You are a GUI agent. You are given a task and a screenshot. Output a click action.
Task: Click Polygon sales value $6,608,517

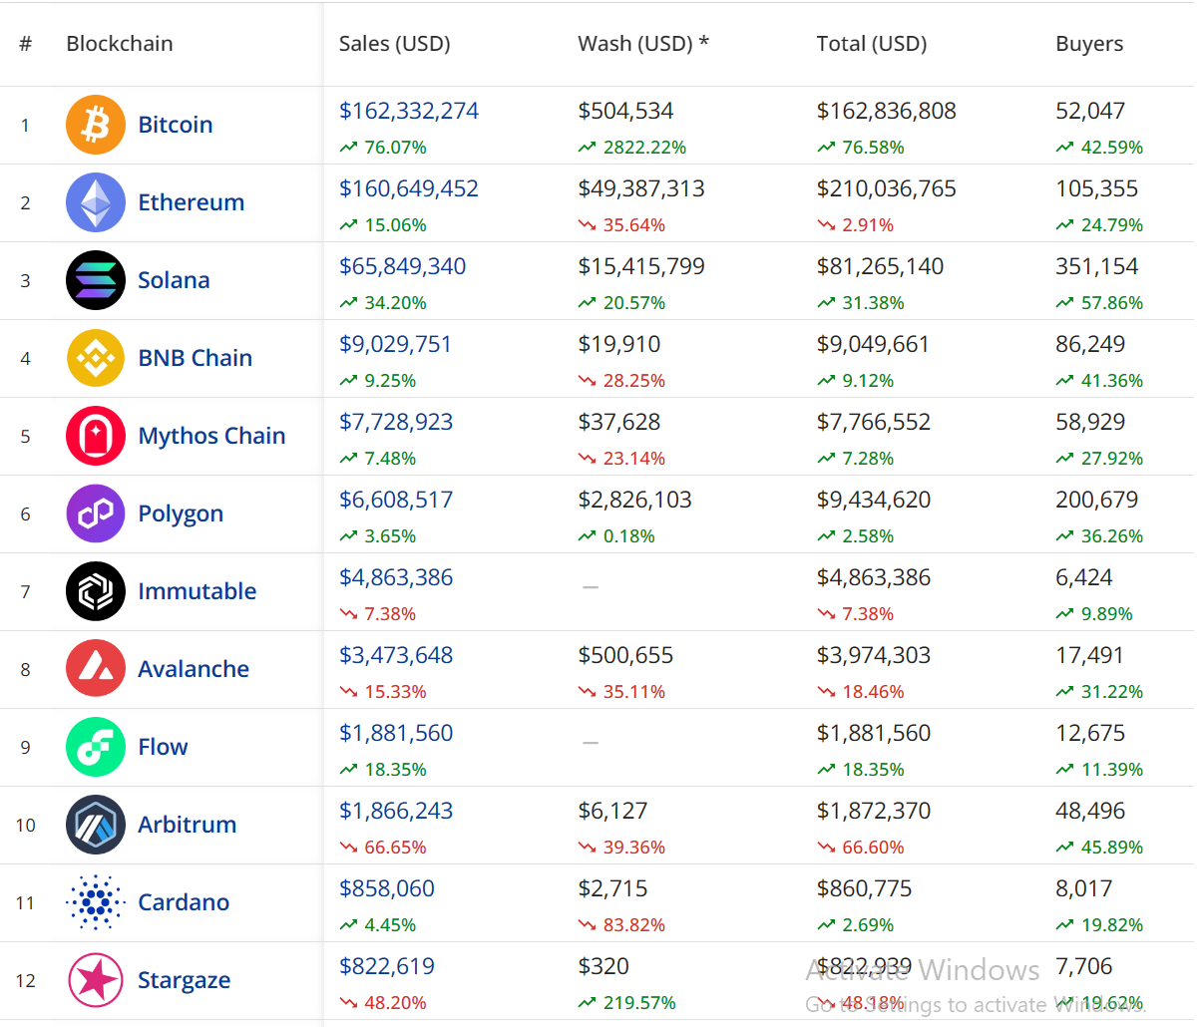[396, 500]
